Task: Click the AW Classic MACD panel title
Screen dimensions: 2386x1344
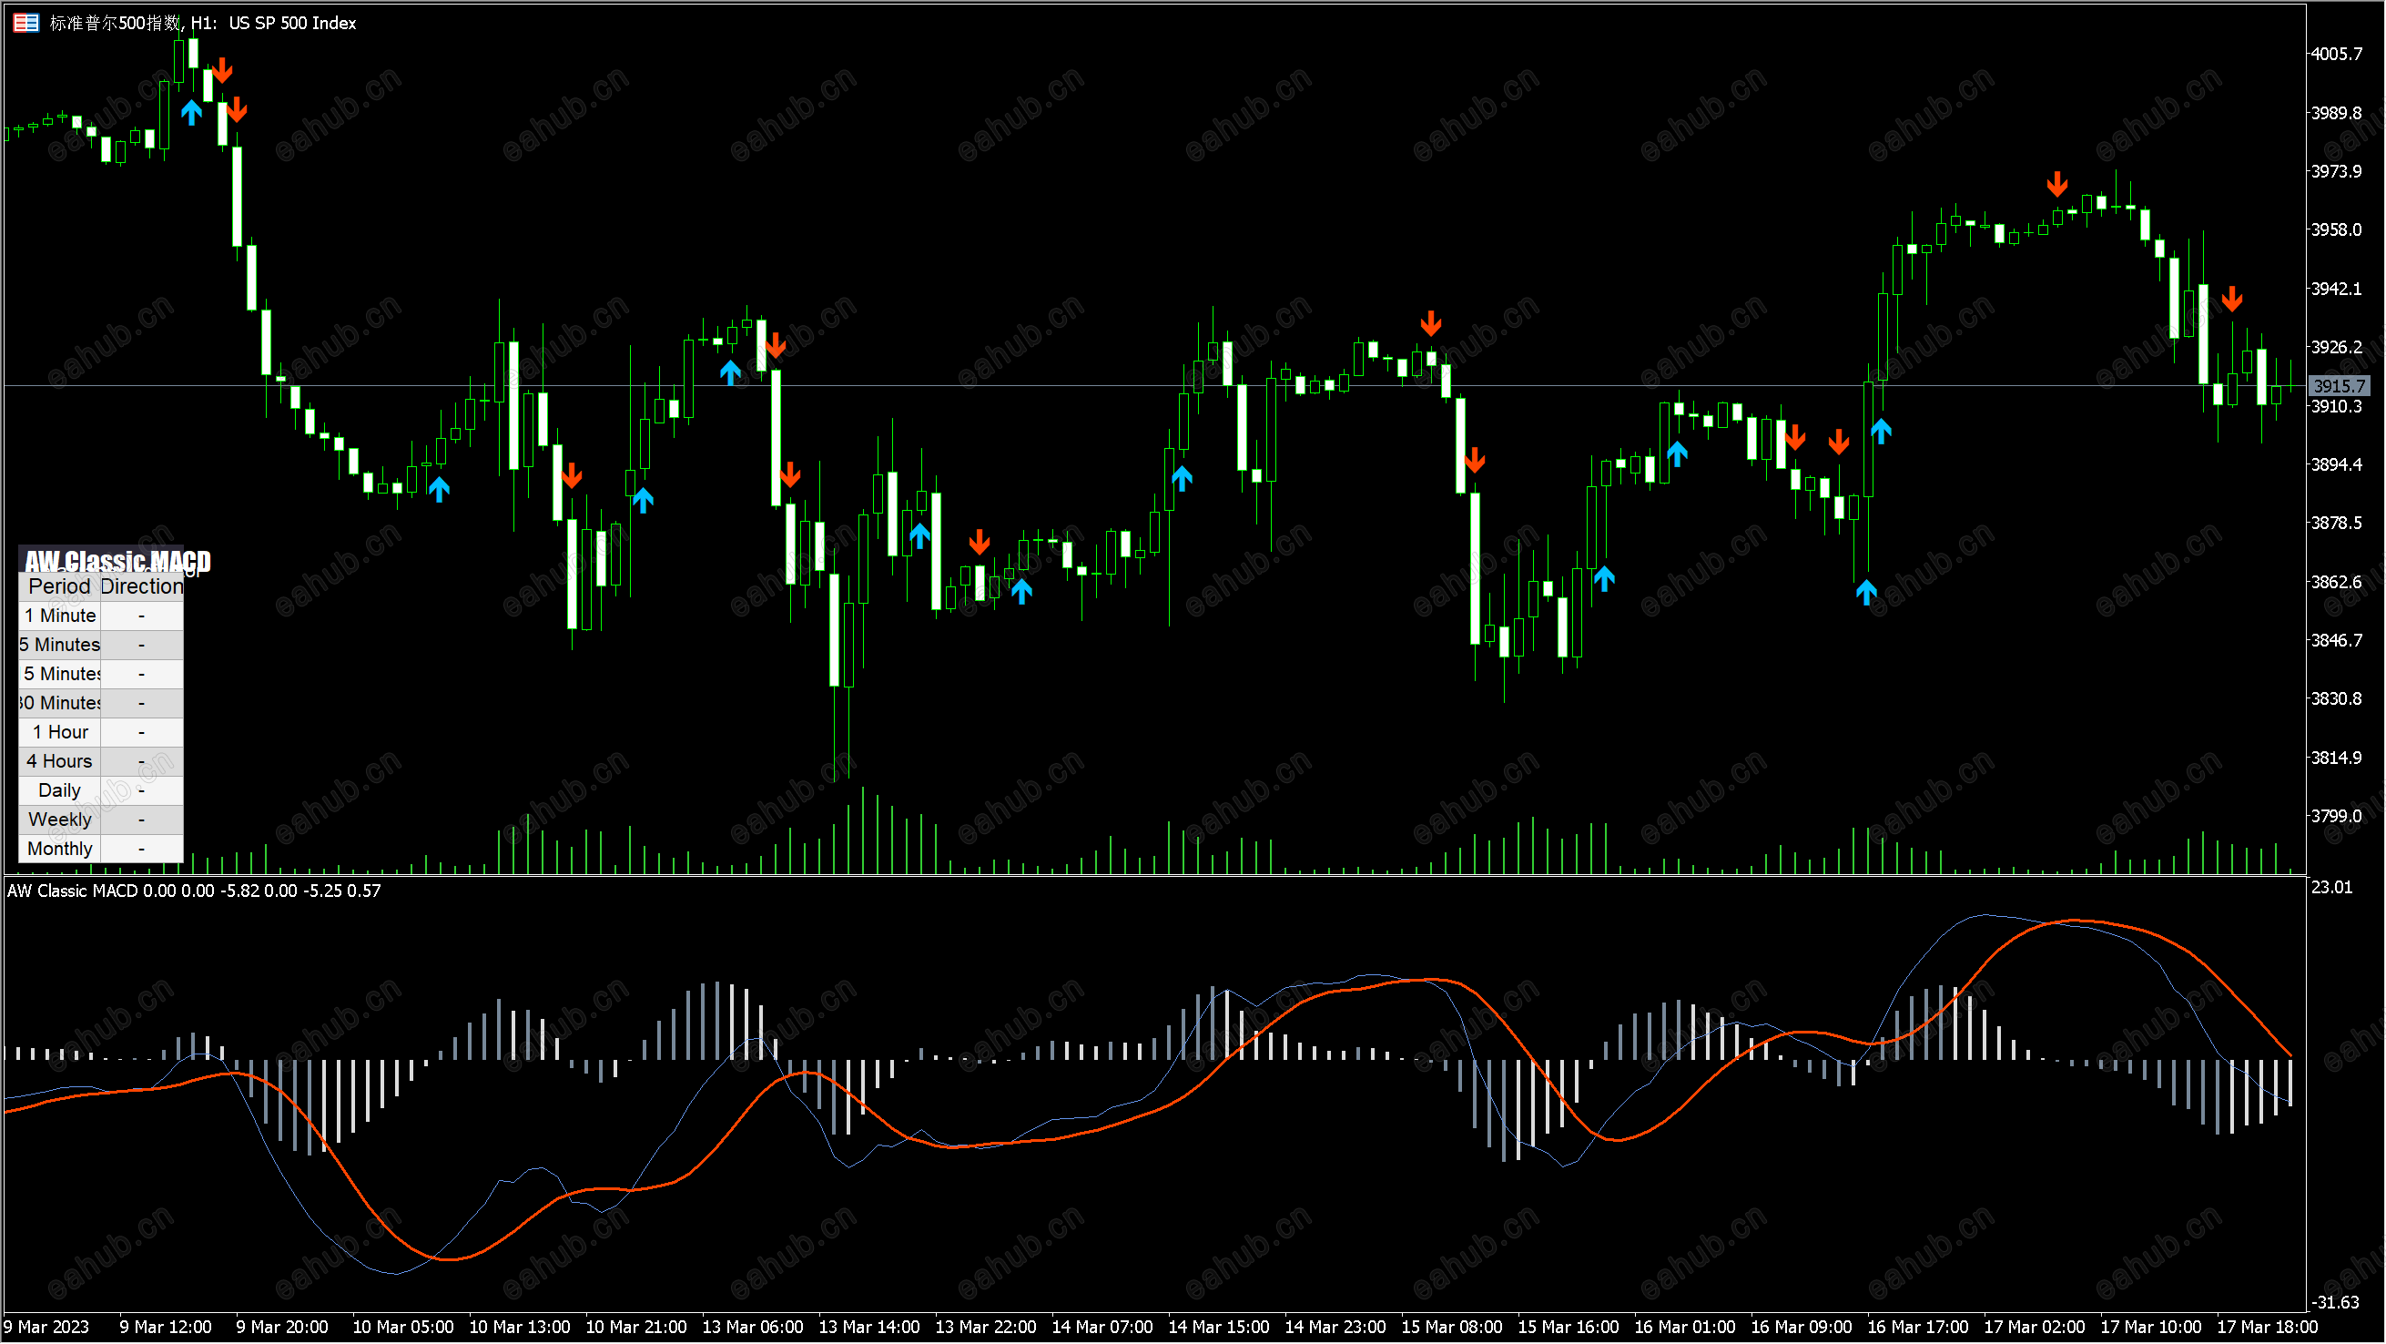Action: coord(117,561)
